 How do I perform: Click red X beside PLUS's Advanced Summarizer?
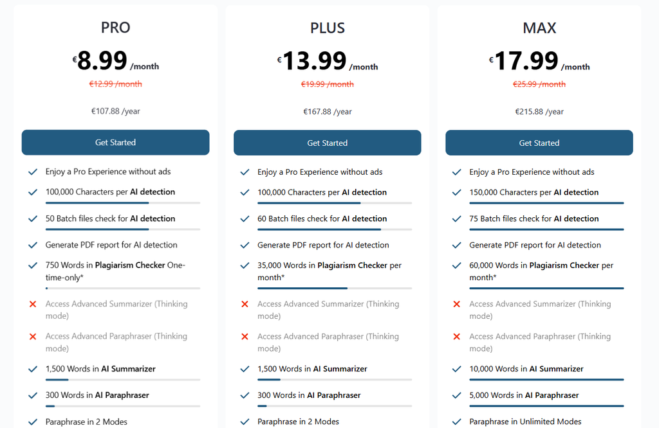[245, 304]
